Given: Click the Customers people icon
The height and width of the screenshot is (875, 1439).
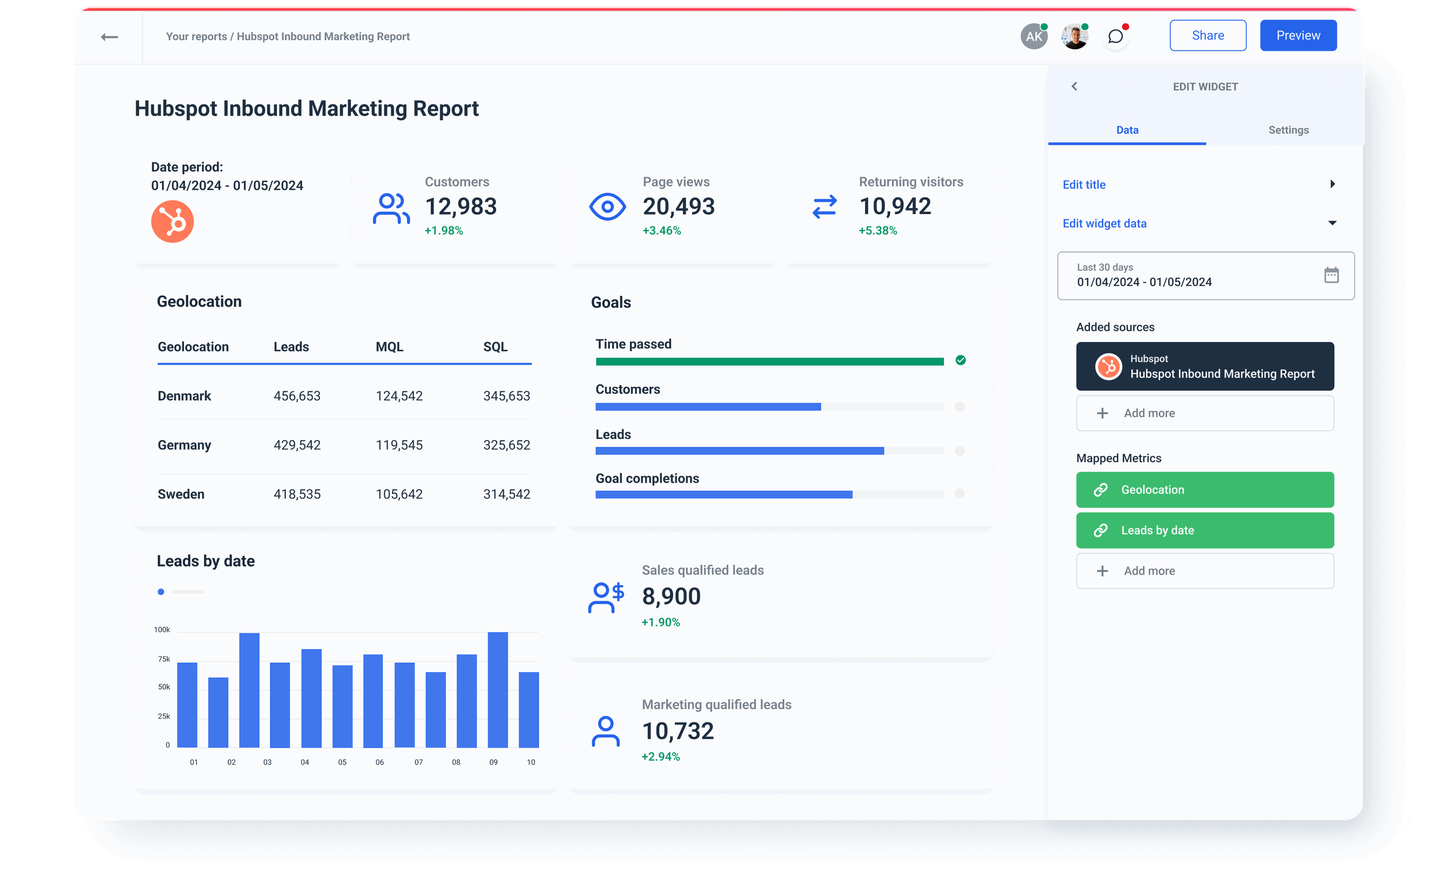Looking at the screenshot, I should [391, 207].
